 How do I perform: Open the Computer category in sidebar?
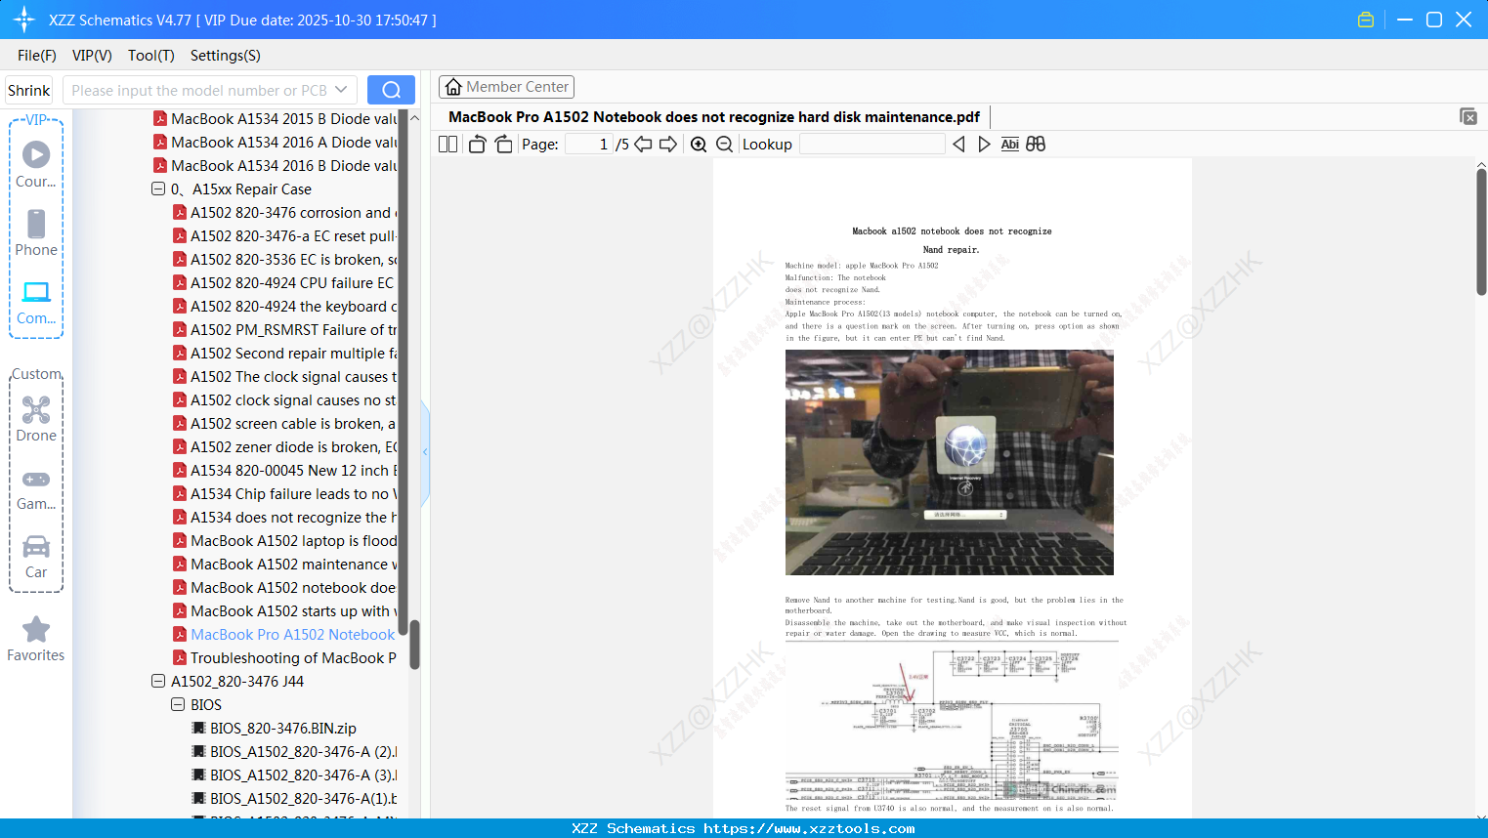36,302
